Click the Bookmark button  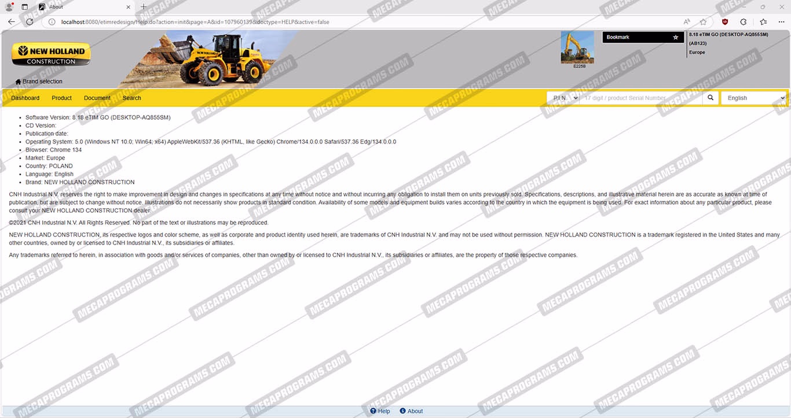tap(643, 37)
